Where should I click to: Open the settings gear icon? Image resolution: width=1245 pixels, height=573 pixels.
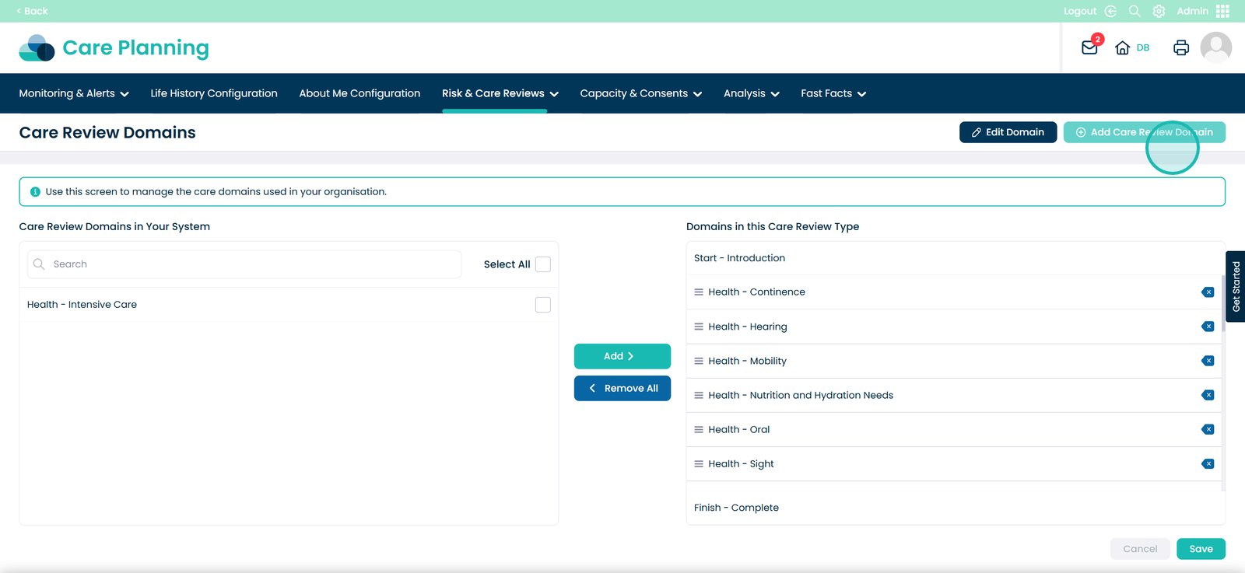point(1159,11)
